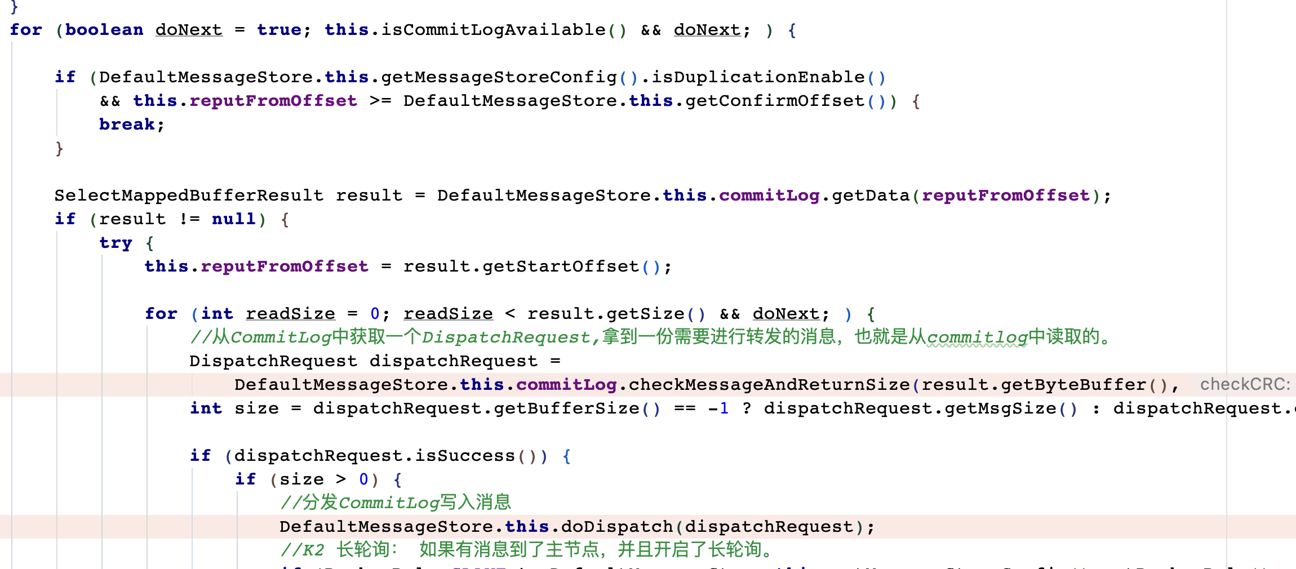
Task: Click the getByteBuffer() call
Action: pyautogui.click(x=1085, y=385)
